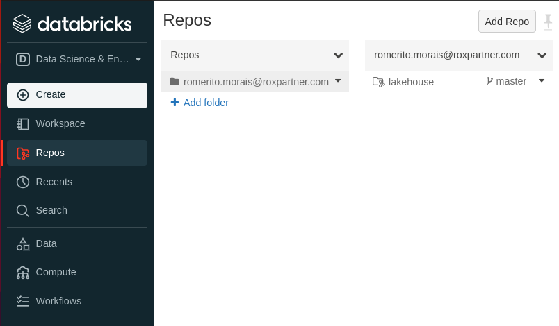Open Search in the sidebar

click(77, 210)
